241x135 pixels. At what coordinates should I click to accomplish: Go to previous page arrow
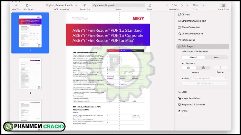(167, 5)
